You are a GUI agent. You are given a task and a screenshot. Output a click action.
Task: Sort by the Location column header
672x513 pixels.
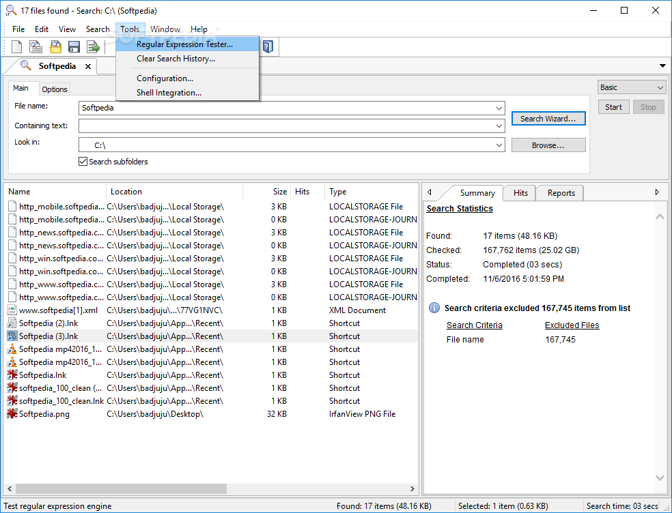click(x=174, y=192)
